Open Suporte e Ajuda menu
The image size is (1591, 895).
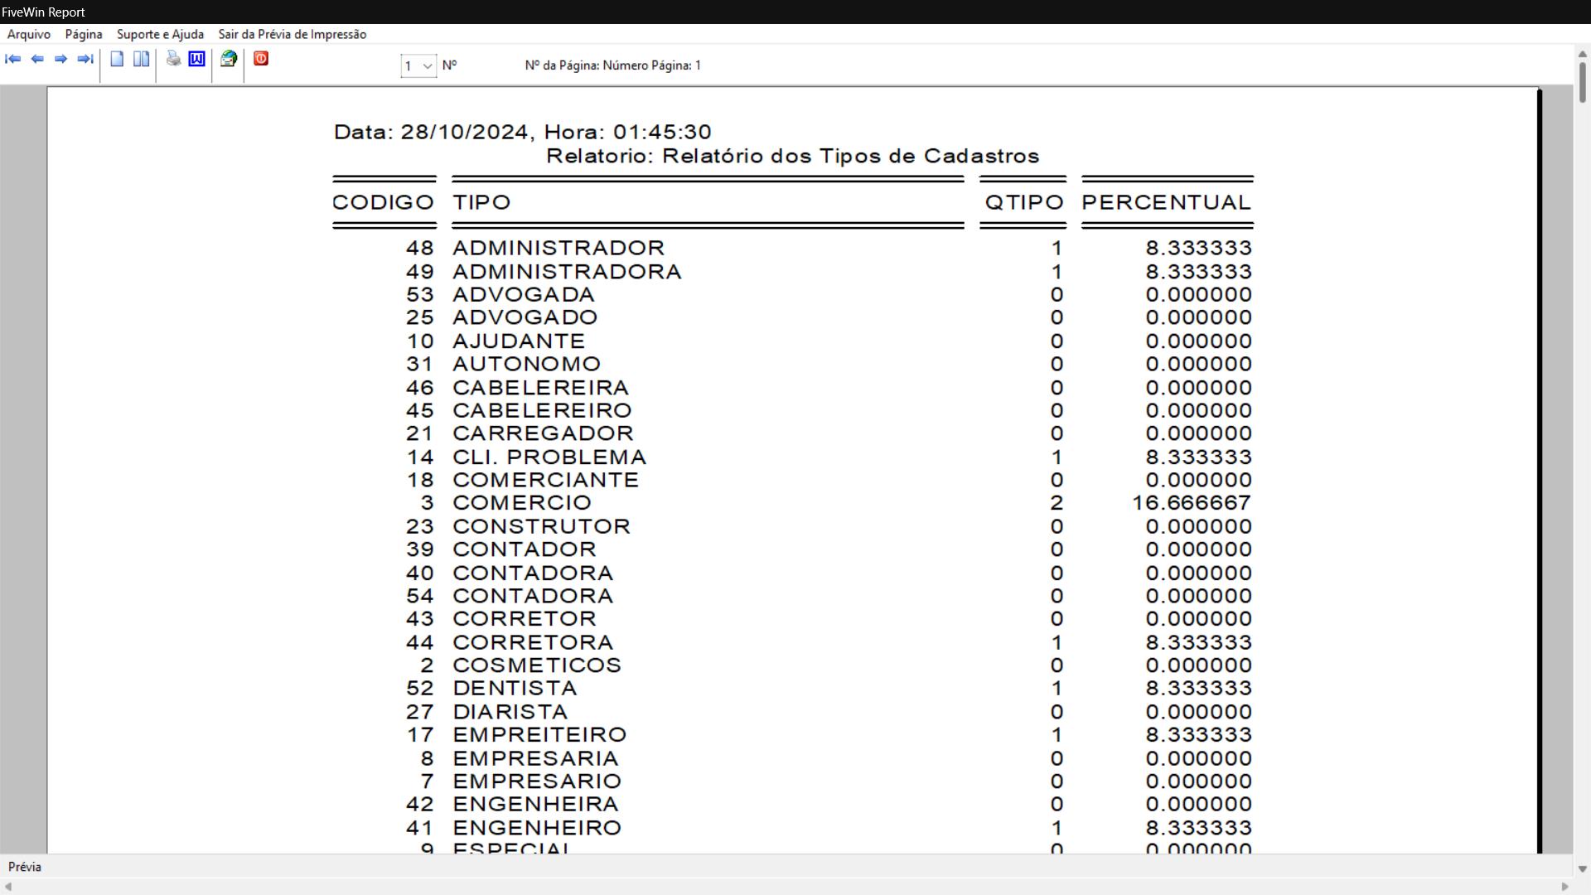[160, 34]
